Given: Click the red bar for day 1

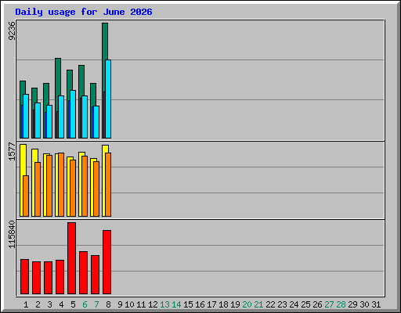Looking at the screenshot, I should tap(24, 277).
